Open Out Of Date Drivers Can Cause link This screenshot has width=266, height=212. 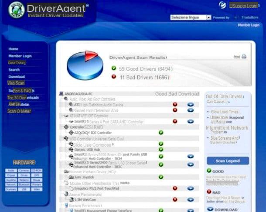coord(225,99)
